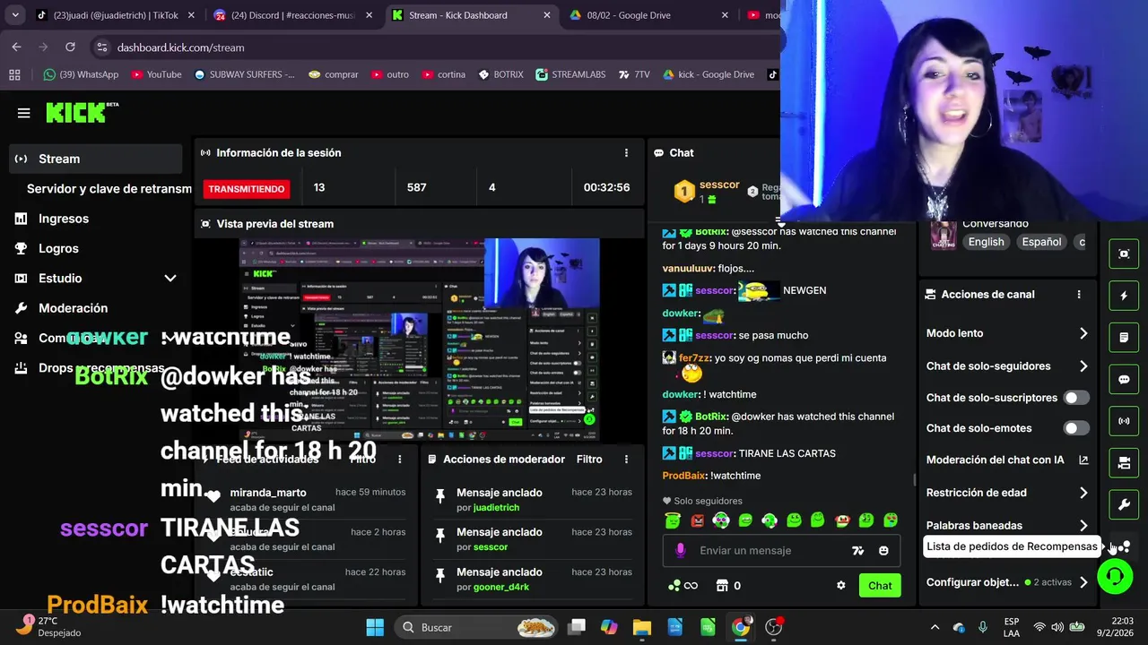Click miranda_marto in activity feed
Screen dimensions: 1148x645
pyautogui.click(x=268, y=493)
